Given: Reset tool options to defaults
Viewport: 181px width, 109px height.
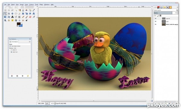Looking at the screenshot, I should [28, 76].
